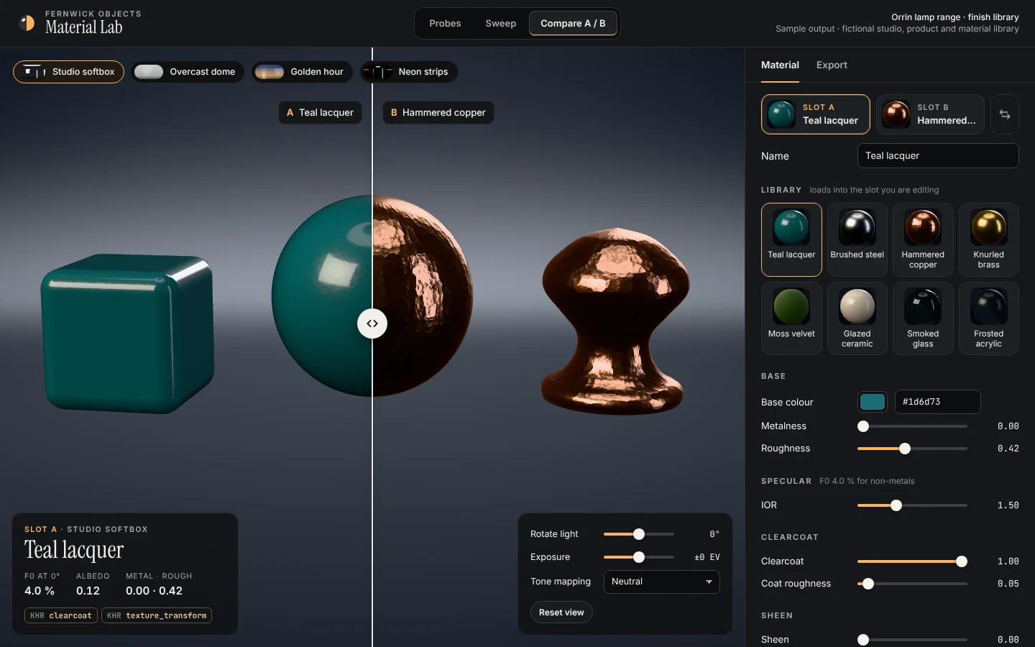Adjust the Metalness slider
This screenshot has height=647, width=1035.
pyautogui.click(x=912, y=426)
